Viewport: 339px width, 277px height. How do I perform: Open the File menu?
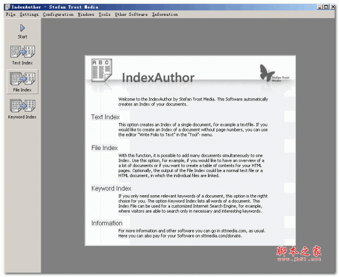11,15
